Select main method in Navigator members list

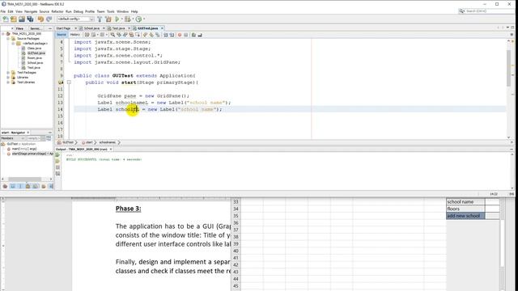coord(24,149)
